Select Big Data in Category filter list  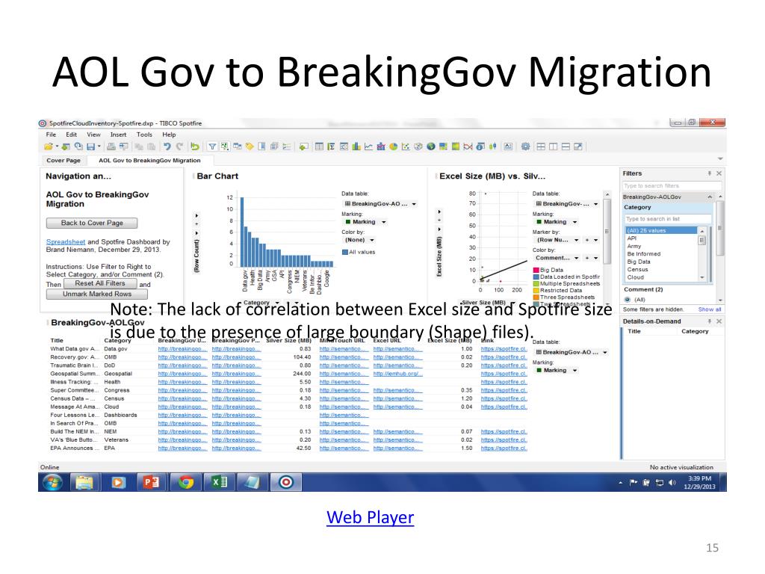(639, 262)
